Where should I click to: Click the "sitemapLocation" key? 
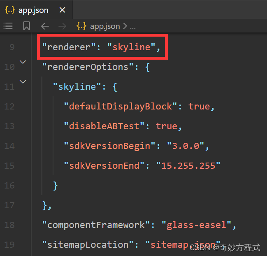(88, 244)
